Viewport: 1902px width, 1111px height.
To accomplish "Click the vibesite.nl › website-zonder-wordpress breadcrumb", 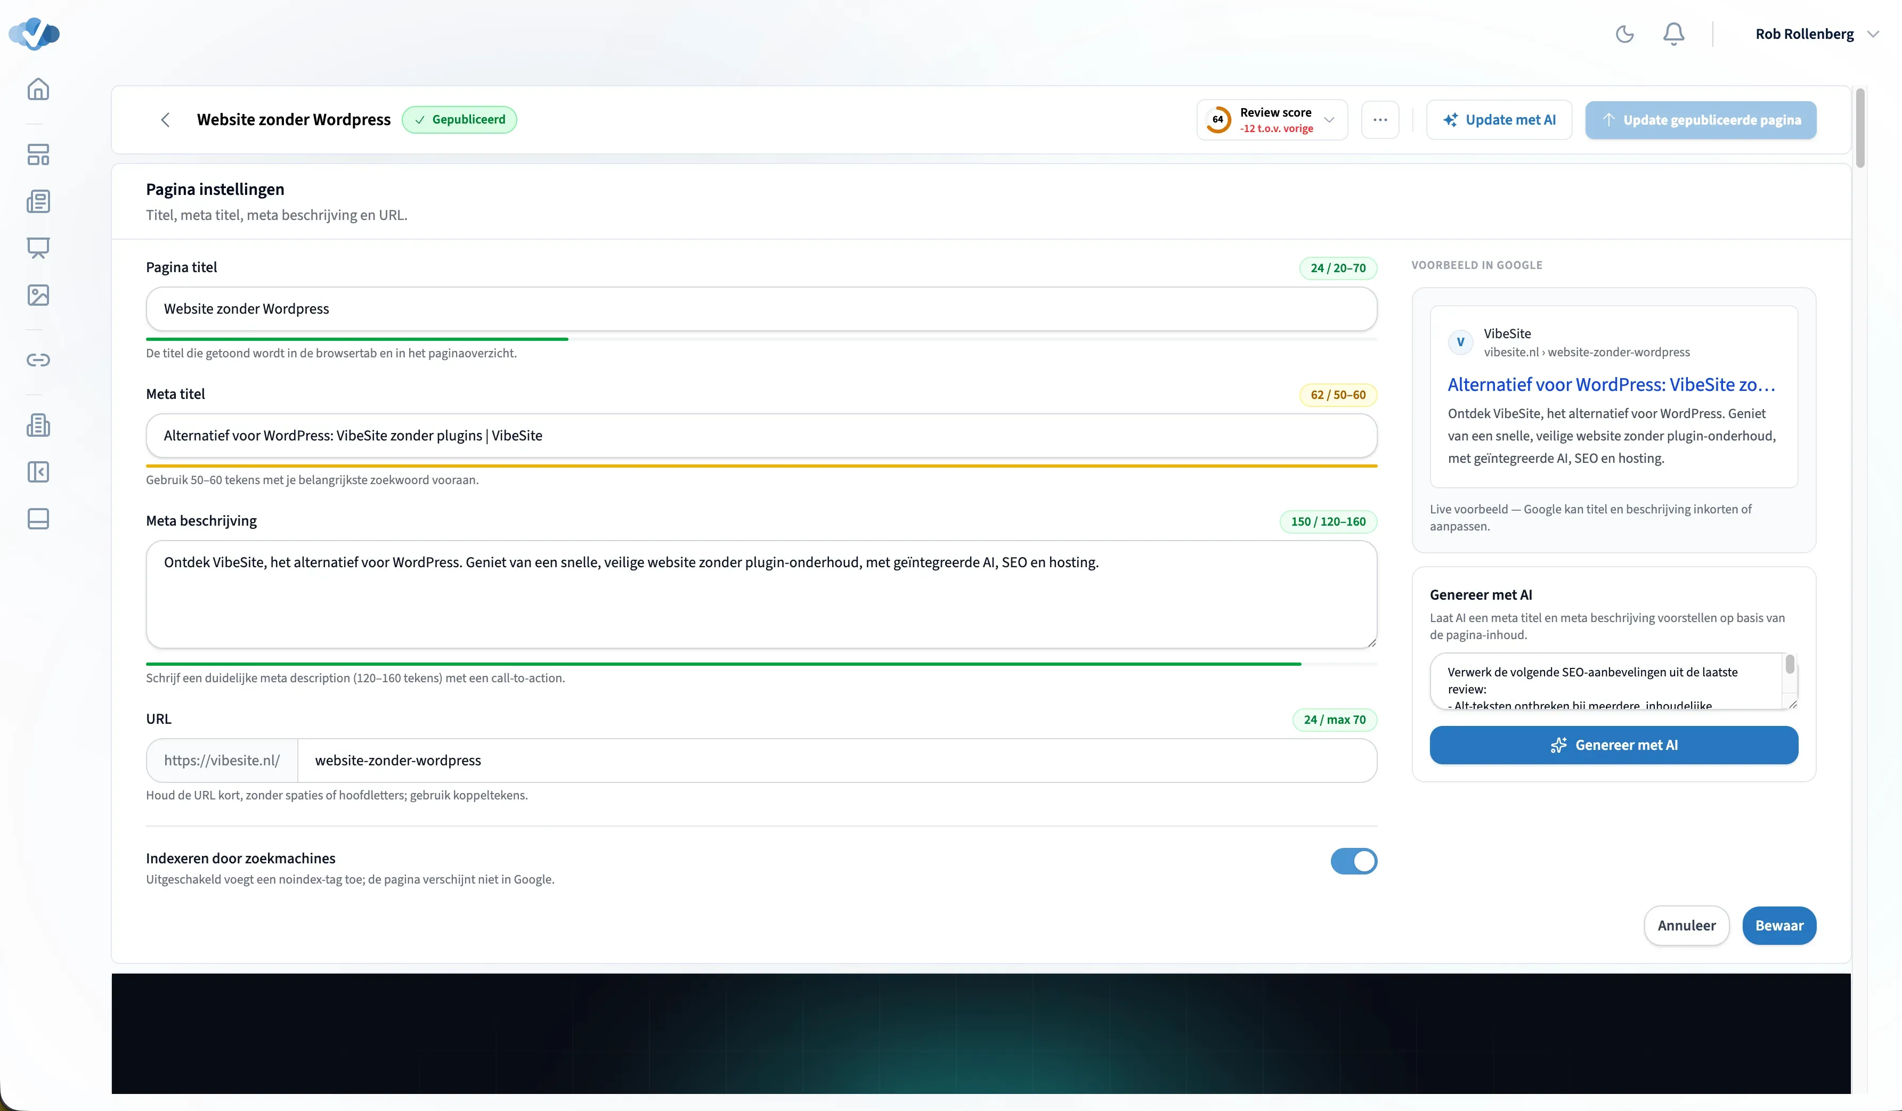I will [x=1587, y=353].
